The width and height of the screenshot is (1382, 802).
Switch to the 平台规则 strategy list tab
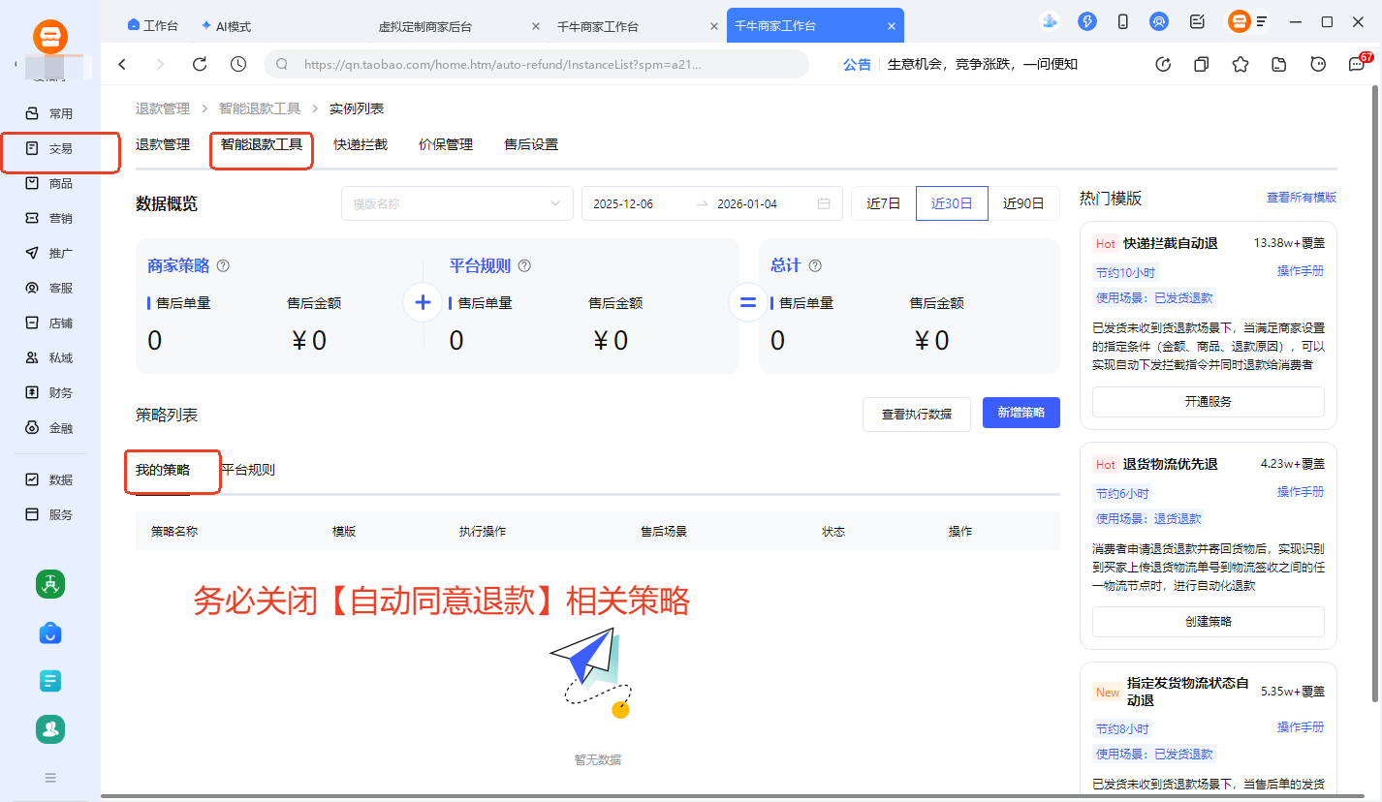point(248,470)
